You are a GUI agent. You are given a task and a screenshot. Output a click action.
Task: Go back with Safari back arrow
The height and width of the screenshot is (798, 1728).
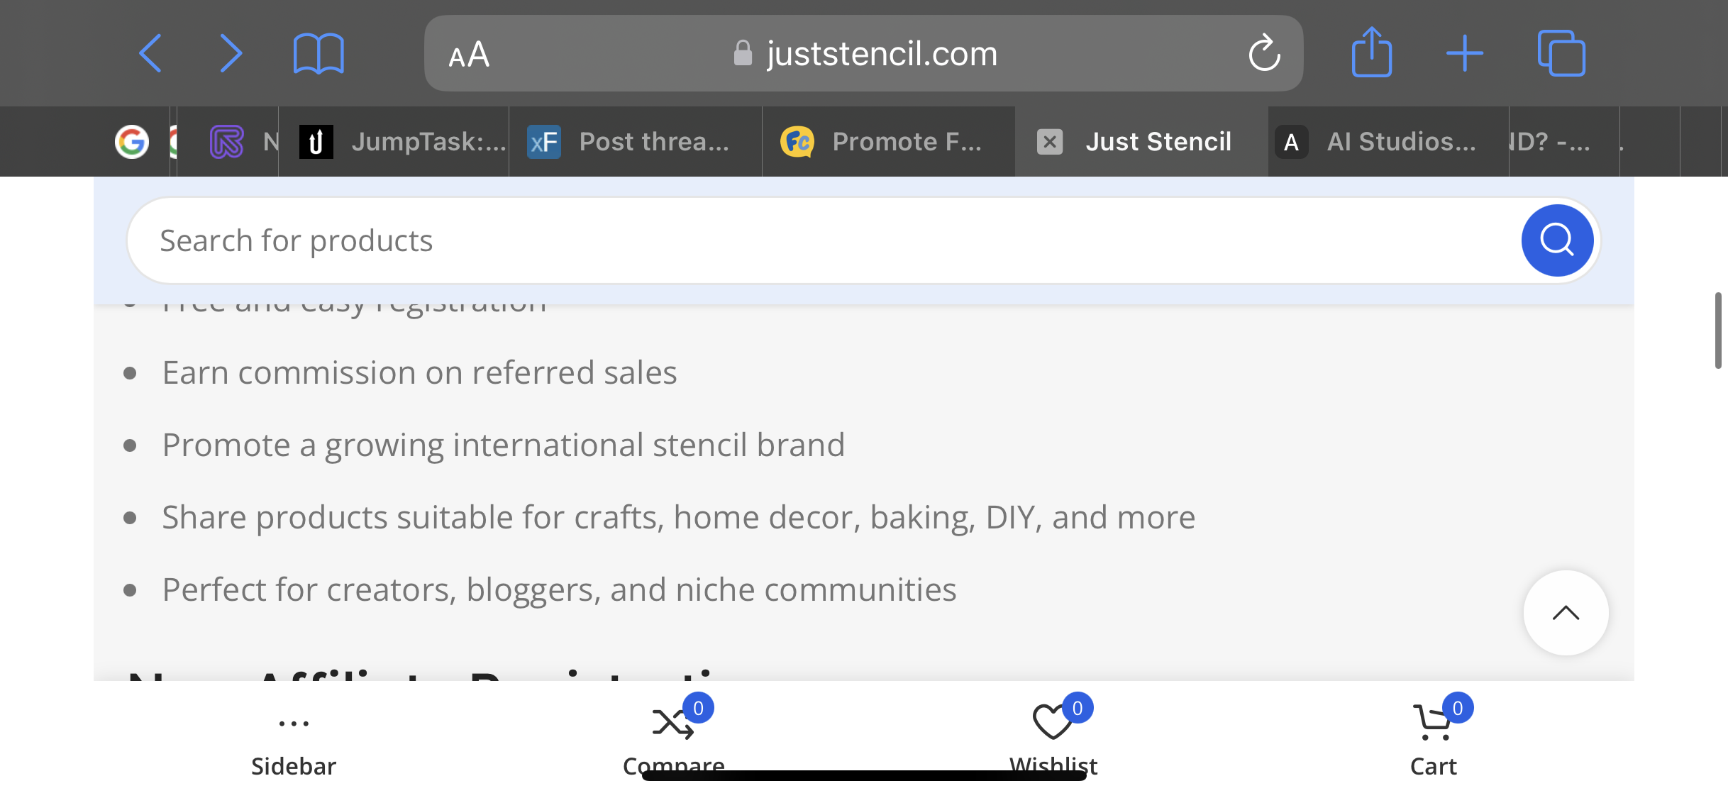coord(150,53)
